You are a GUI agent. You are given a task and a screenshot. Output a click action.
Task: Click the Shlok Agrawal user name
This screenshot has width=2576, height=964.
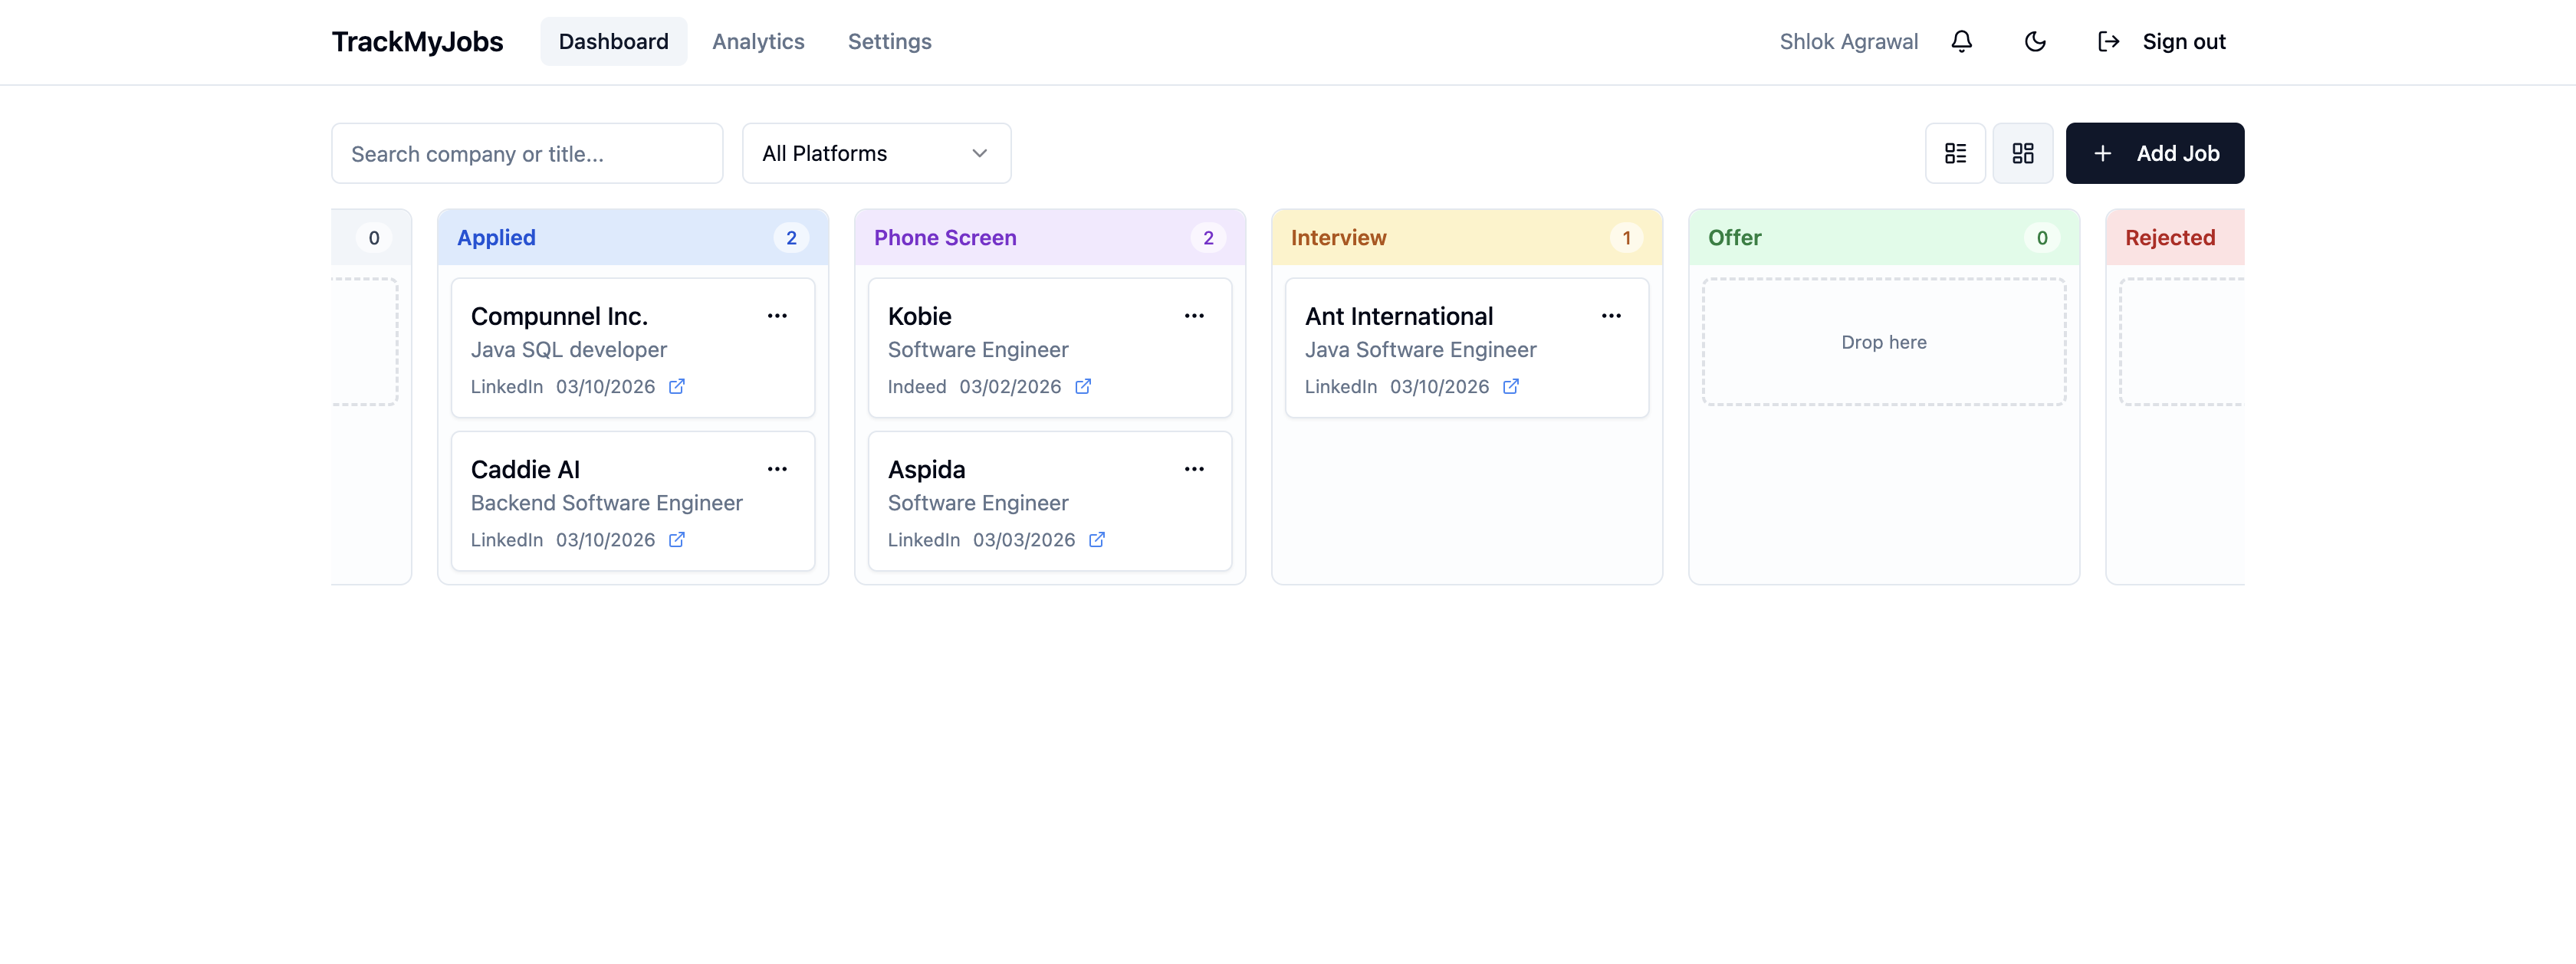click(x=1848, y=41)
